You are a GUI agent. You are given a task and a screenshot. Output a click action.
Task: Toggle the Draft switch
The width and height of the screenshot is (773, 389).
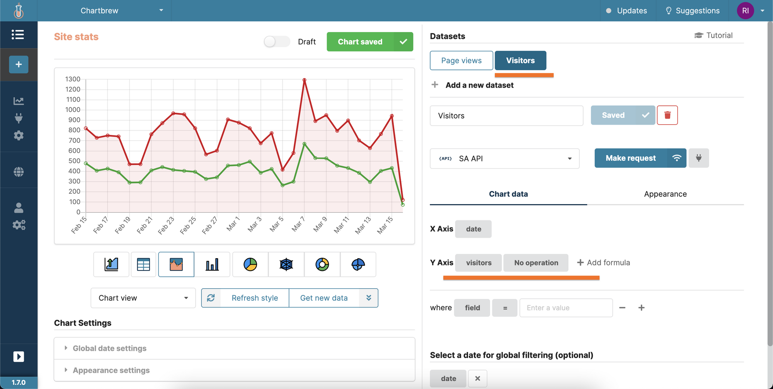point(277,41)
